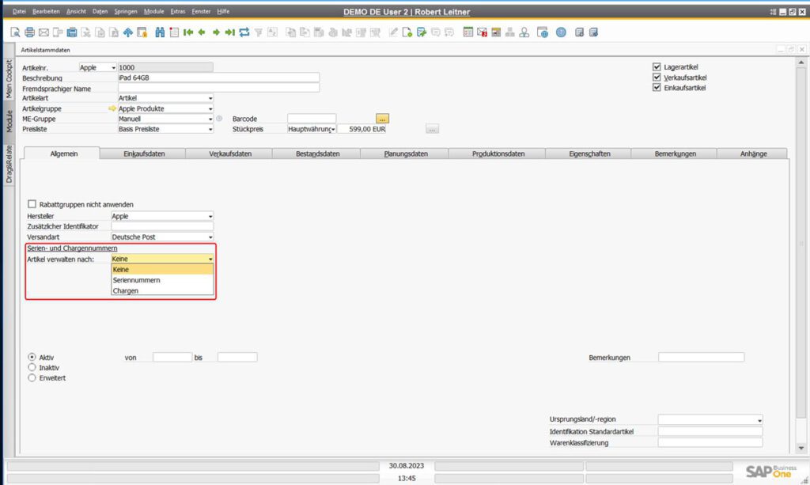Send record by email envelope icon
This screenshot has width=810, height=485.
pos(44,32)
